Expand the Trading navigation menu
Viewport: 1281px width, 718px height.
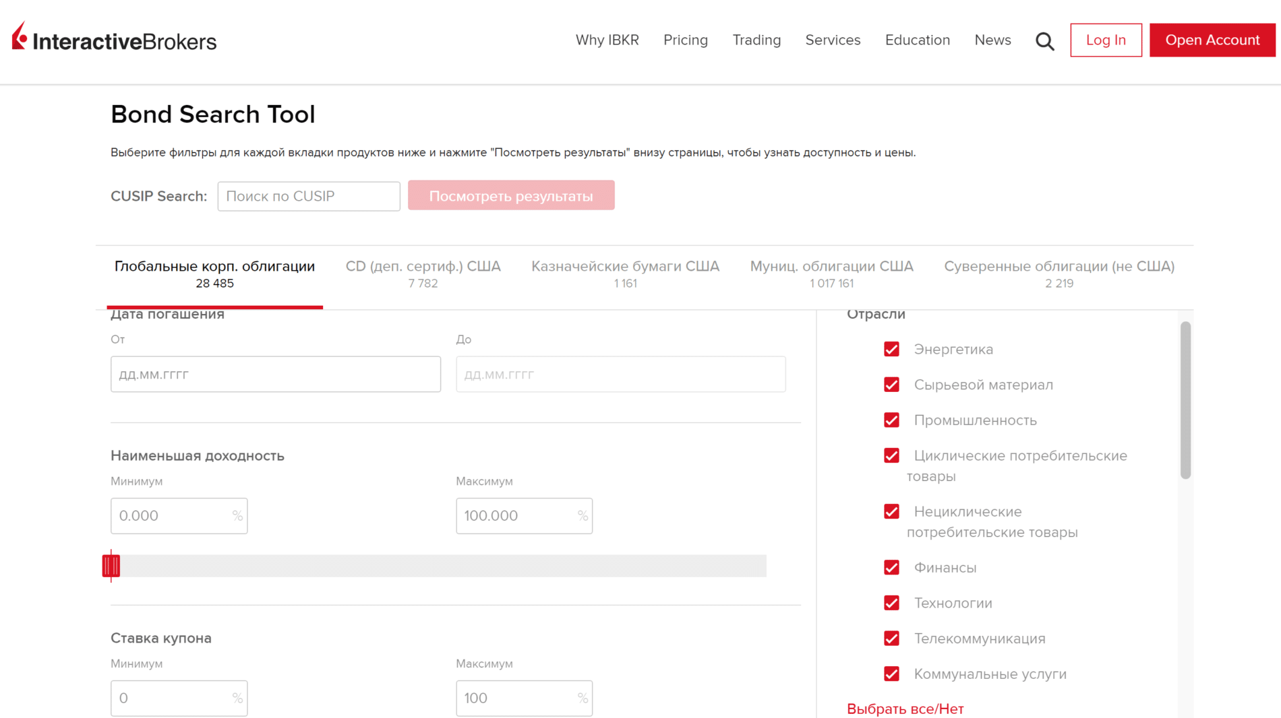tap(756, 40)
